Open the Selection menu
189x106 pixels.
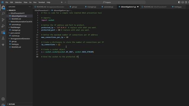pyautogui.click(x=18, y=2)
